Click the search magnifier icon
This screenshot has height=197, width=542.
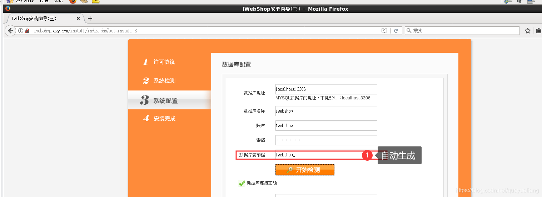pos(409,31)
